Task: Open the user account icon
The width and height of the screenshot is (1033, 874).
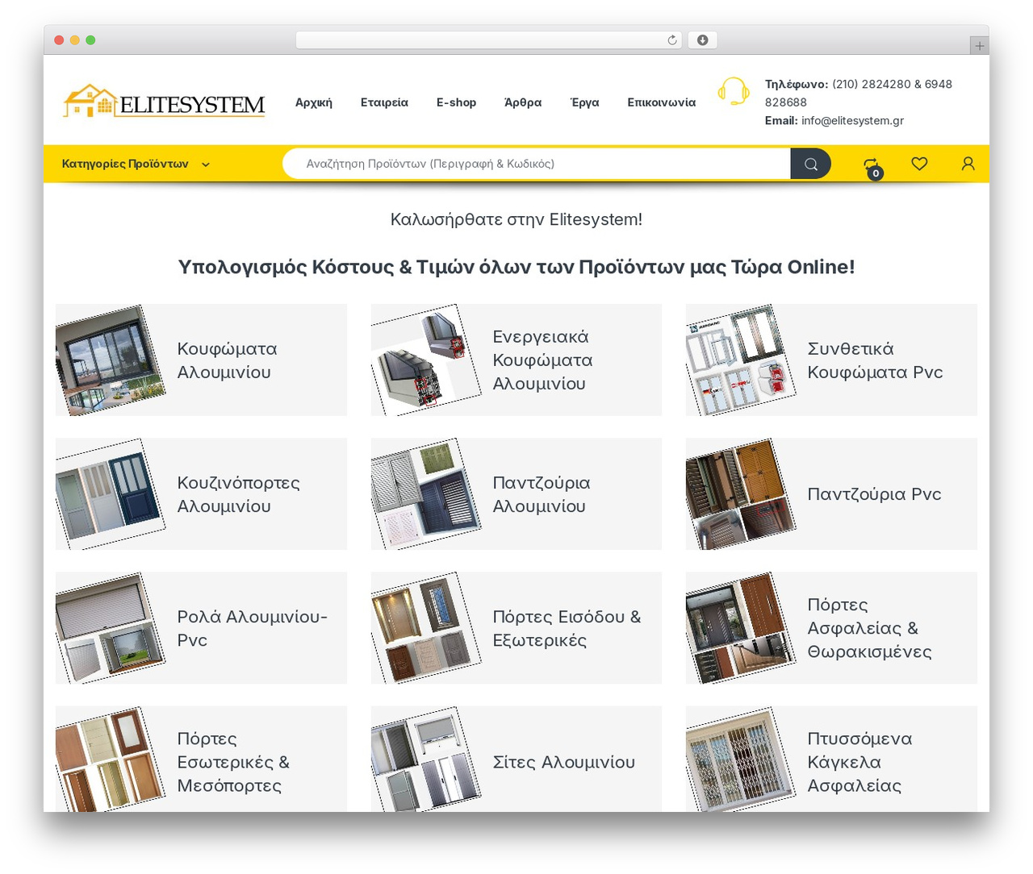Action: point(968,164)
